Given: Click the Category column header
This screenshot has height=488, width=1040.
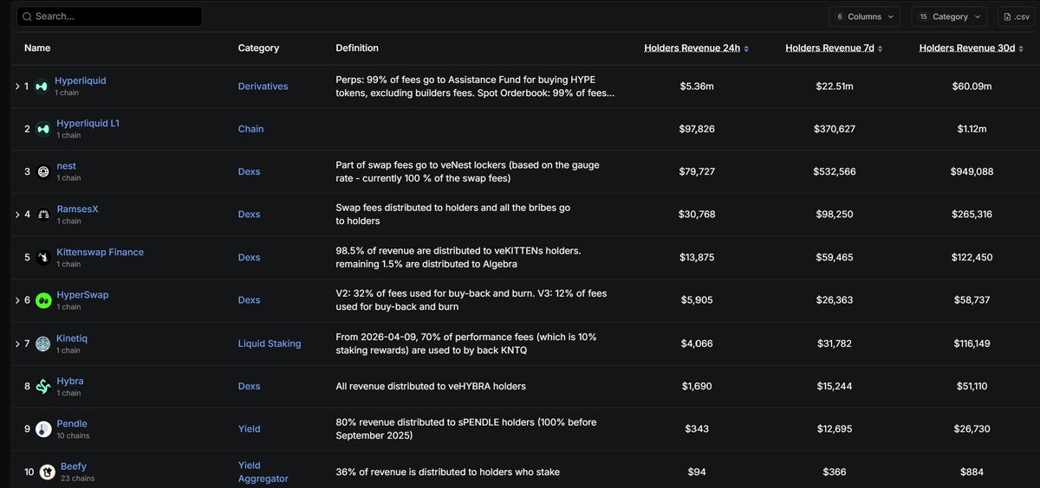Looking at the screenshot, I should coord(258,48).
